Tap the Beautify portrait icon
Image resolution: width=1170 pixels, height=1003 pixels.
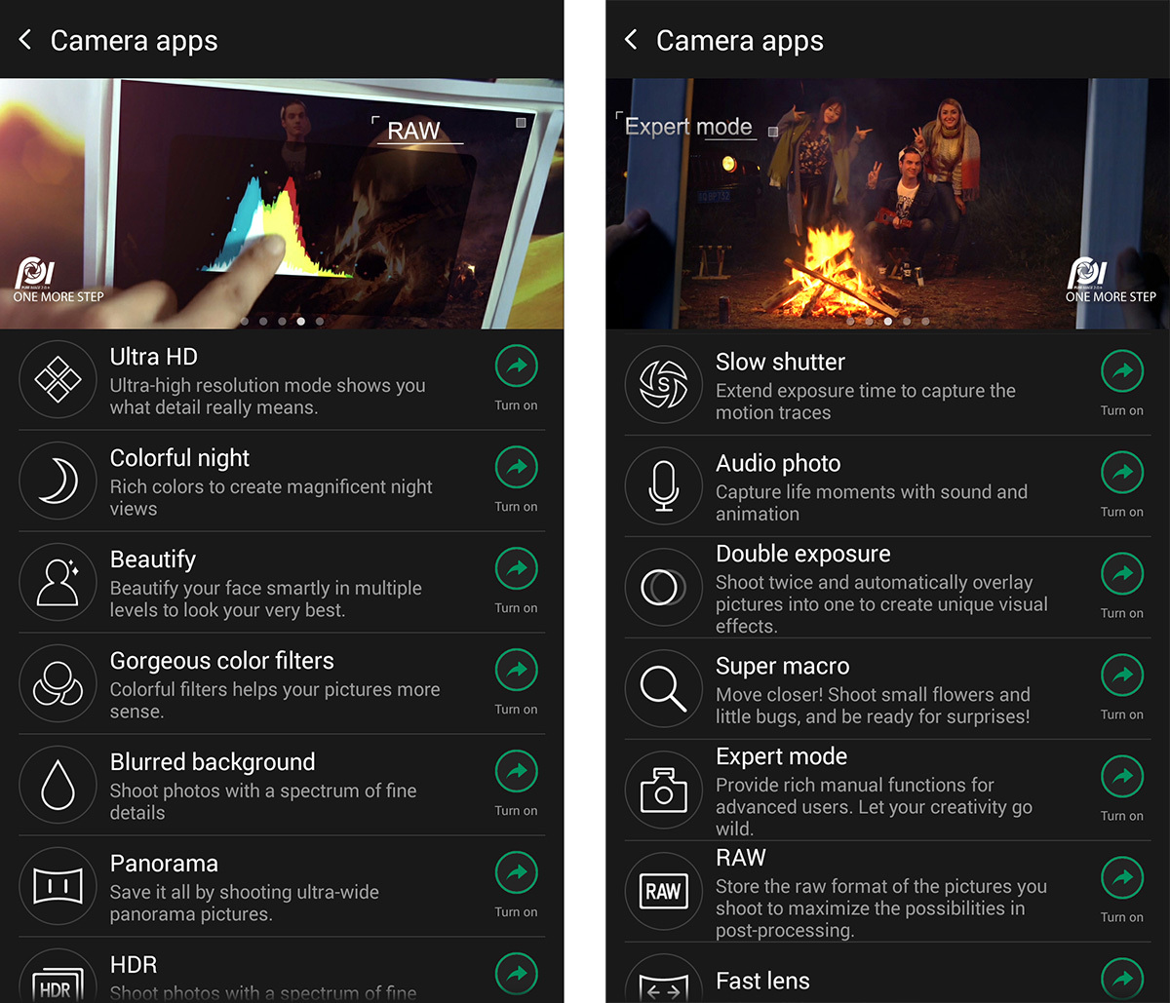click(58, 582)
